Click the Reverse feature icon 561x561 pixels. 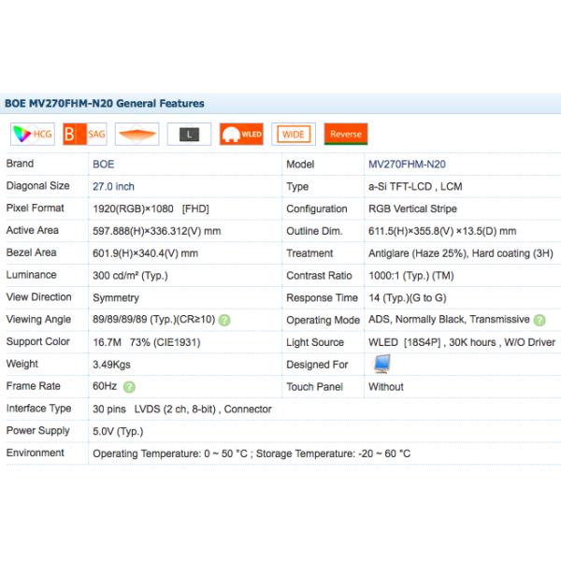(x=345, y=135)
